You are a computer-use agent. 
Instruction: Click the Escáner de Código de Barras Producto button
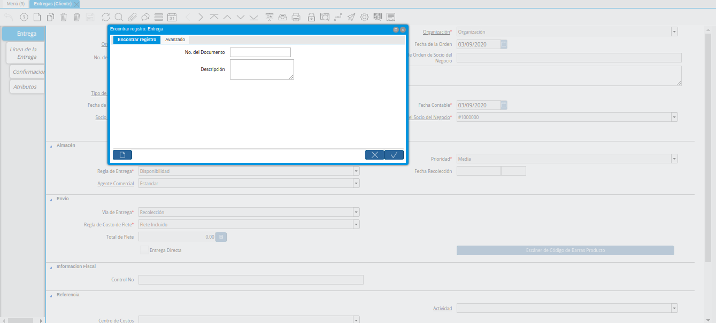click(565, 250)
